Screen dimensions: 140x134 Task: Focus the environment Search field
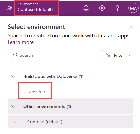[x=55, y=55]
